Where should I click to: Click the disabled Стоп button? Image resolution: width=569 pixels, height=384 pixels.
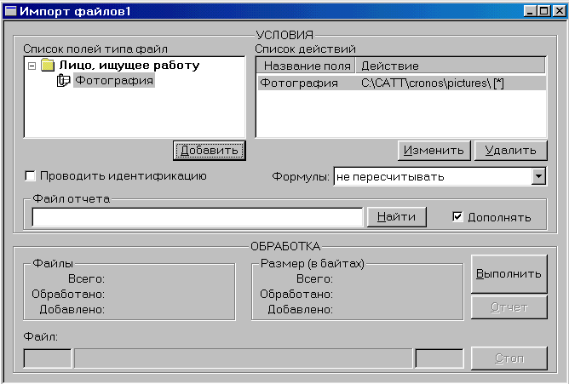point(509,358)
